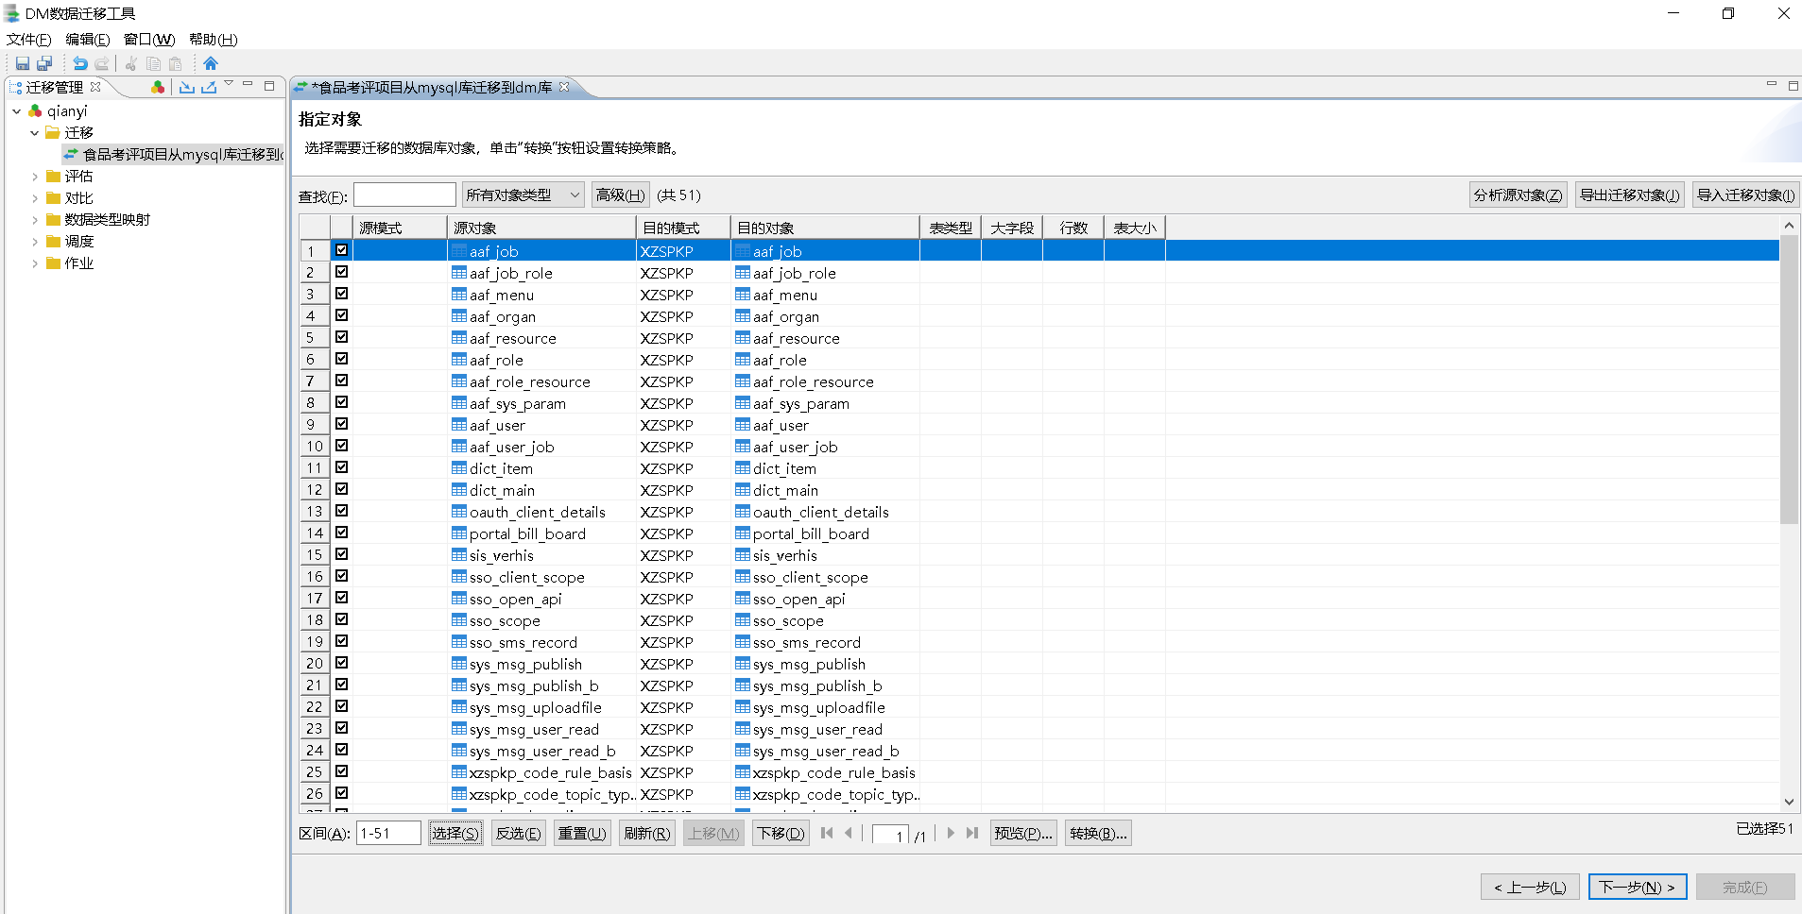This screenshot has width=1802, height=914.
Task: Click the 下一步(N) > button
Action: 1637,887
